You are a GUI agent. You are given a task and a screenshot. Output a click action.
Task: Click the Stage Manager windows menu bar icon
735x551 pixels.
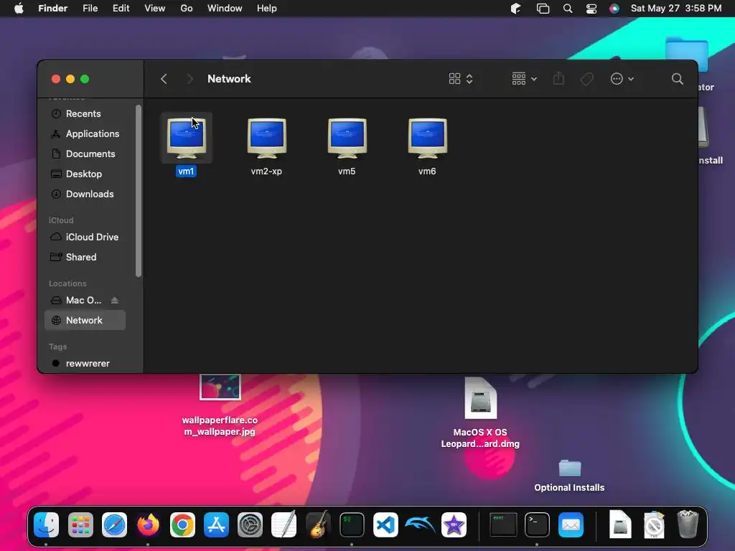tap(543, 9)
